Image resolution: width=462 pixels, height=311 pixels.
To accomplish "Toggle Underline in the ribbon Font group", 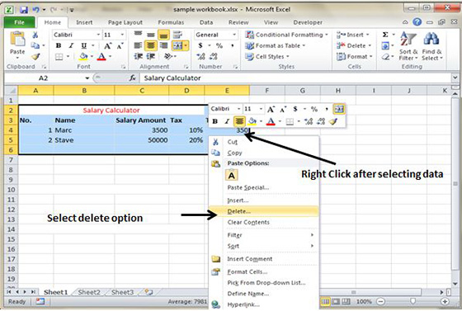I will (x=84, y=45).
